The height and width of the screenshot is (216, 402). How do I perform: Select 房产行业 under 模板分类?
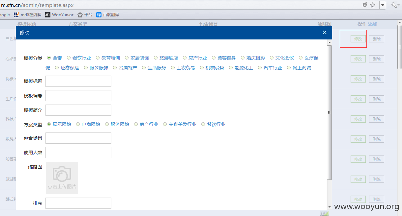pos(185,58)
